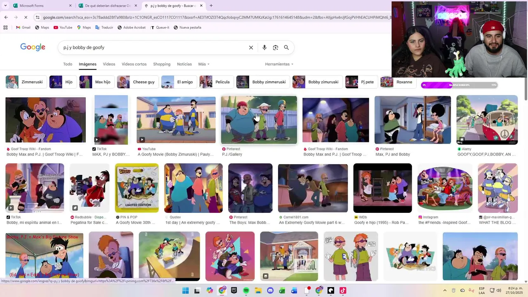Open Excel from the taskbar
Screen dimensions: 528x297
282,290
